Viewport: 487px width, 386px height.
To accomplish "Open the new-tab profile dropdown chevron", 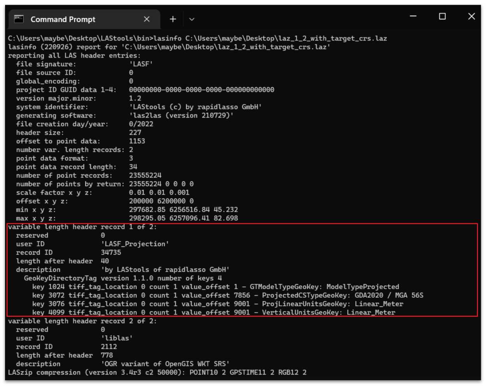I will tap(192, 19).
